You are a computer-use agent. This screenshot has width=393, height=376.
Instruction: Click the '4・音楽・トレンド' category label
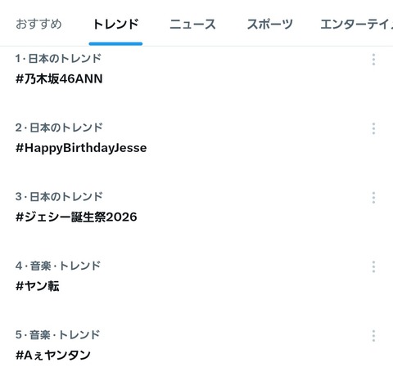[58, 266]
